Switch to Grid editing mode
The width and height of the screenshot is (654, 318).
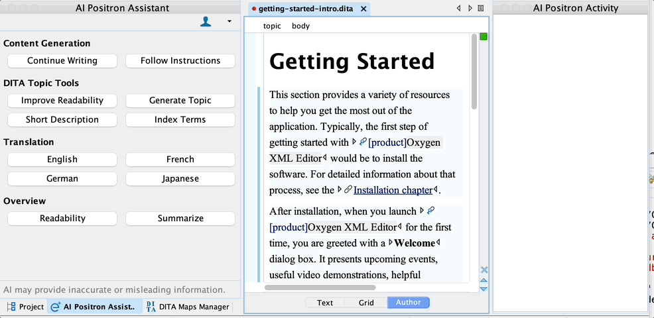(x=366, y=303)
